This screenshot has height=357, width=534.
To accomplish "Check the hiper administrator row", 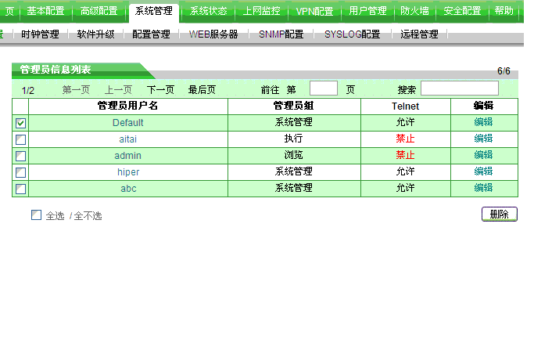I will 21,172.
